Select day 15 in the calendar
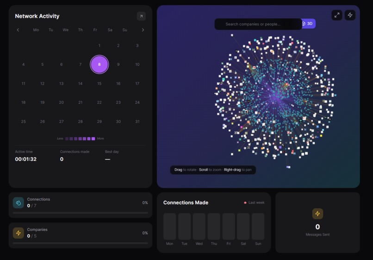The width and height of the screenshot is (373, 260). click(99, 83)
